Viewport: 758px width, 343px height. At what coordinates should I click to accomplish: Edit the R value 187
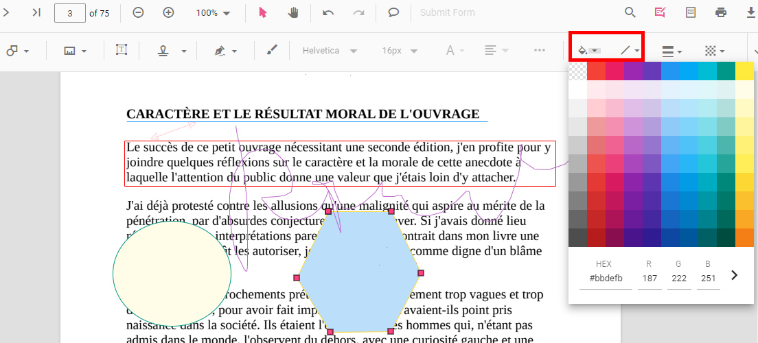click(650, 279)
